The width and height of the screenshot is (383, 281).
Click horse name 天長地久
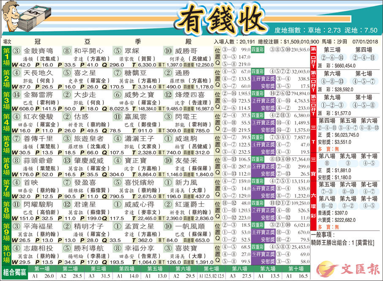[x=38, y=73]
